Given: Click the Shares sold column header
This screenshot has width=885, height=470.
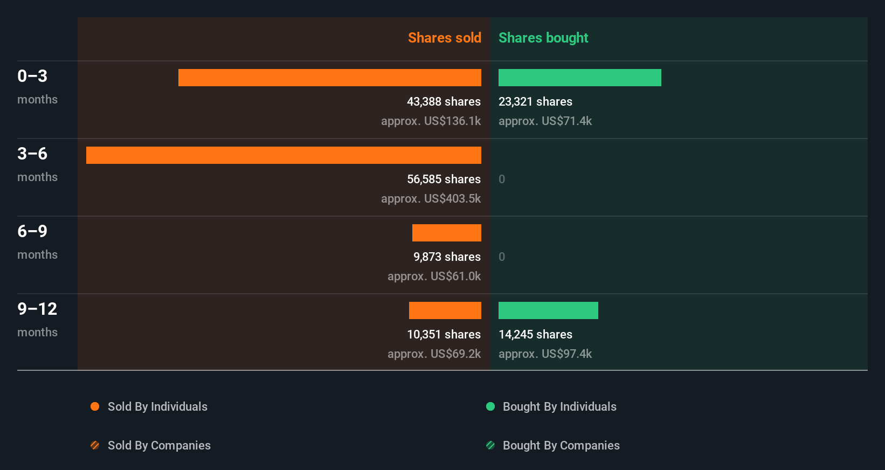Looking at the screenshot, I should [x=445, y=38].
